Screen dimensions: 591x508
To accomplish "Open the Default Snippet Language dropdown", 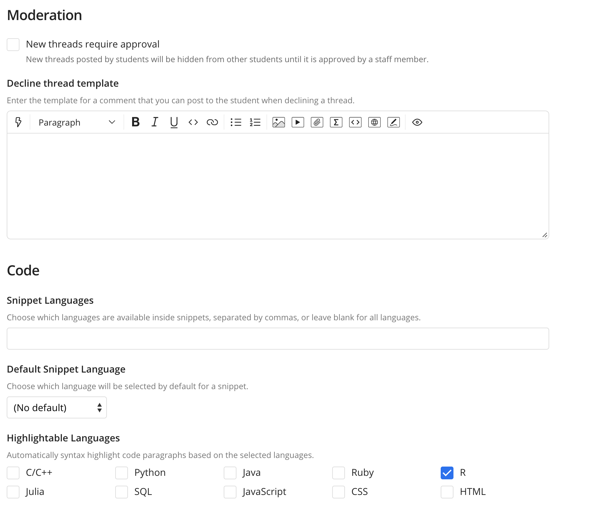I will click(x=57, y=408).
